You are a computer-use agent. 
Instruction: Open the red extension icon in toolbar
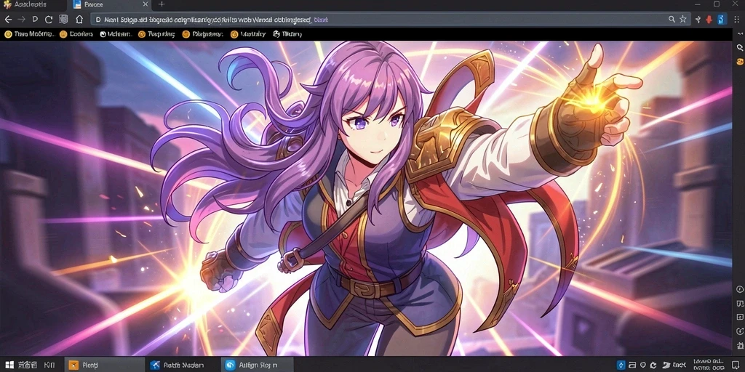[x=709, y=20]
